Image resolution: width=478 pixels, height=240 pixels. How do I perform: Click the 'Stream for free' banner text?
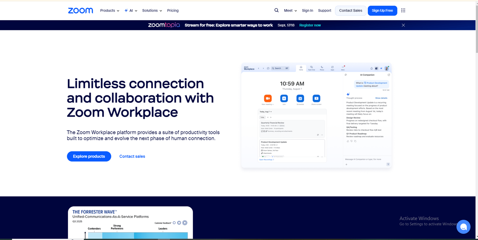click(229, 25)
